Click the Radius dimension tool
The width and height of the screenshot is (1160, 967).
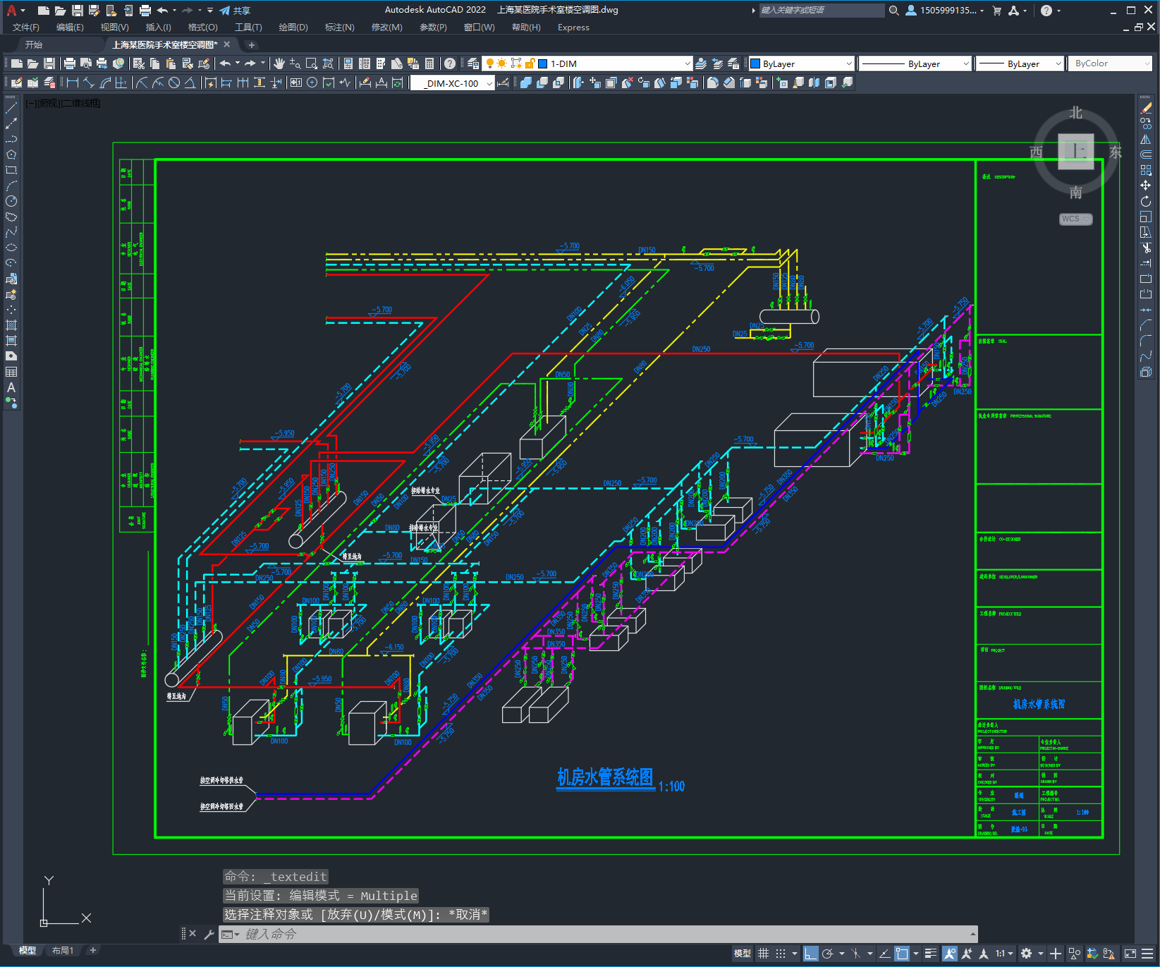(x=142, y=83)
